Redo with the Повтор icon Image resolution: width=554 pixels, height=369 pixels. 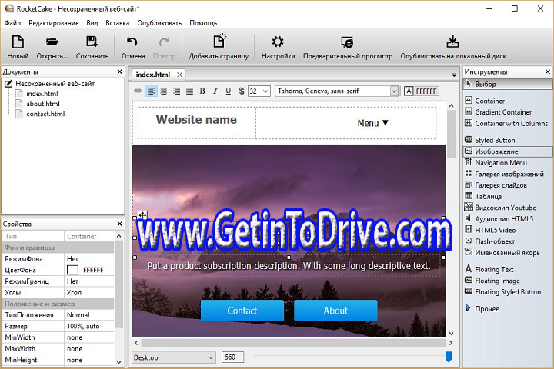(164, 47)
